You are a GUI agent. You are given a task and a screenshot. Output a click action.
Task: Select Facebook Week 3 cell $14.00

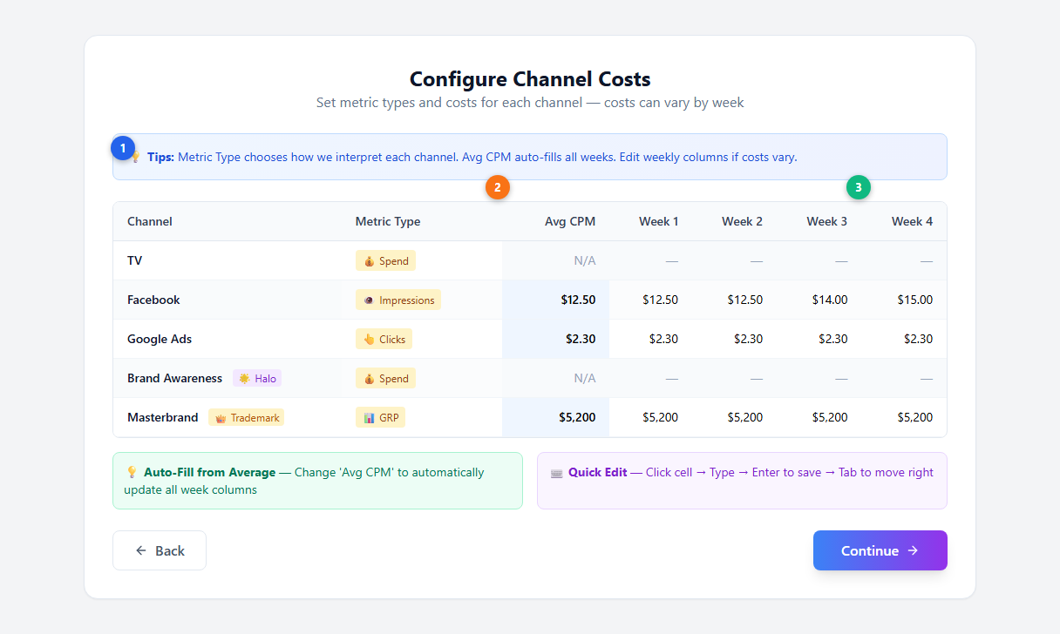tap(819, 300)
